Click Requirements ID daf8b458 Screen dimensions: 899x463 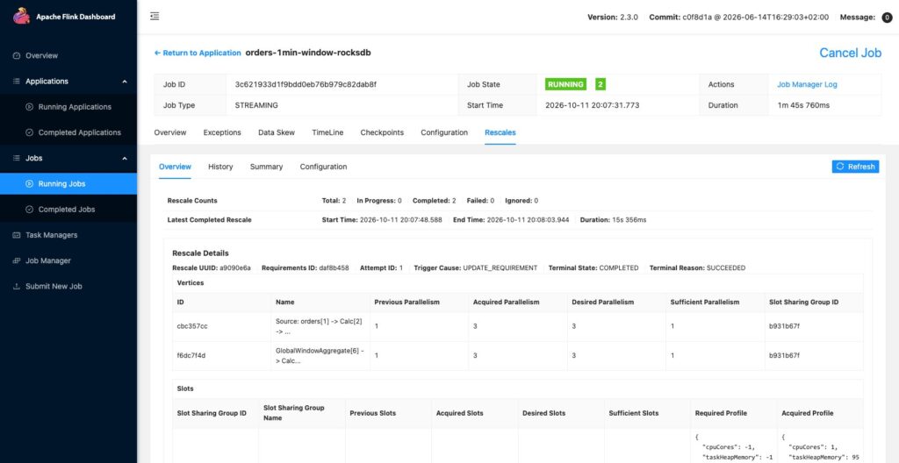pos(334,267)
